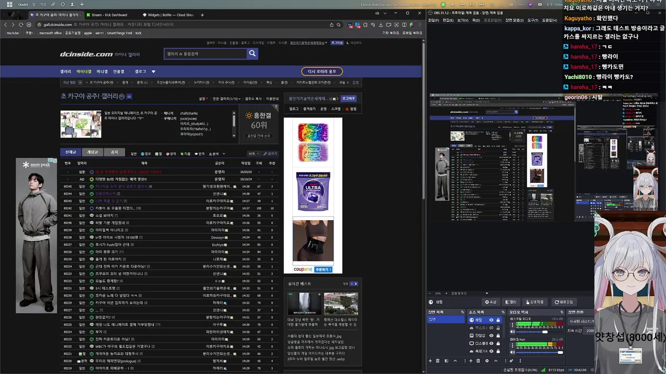Viewport: 666px width, 374px height.
Task: Hide the 채팅 source with eye icon
Action: [491, 320]
